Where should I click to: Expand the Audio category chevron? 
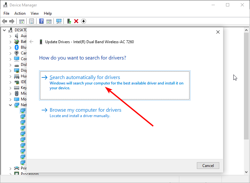tap(11, 36)
